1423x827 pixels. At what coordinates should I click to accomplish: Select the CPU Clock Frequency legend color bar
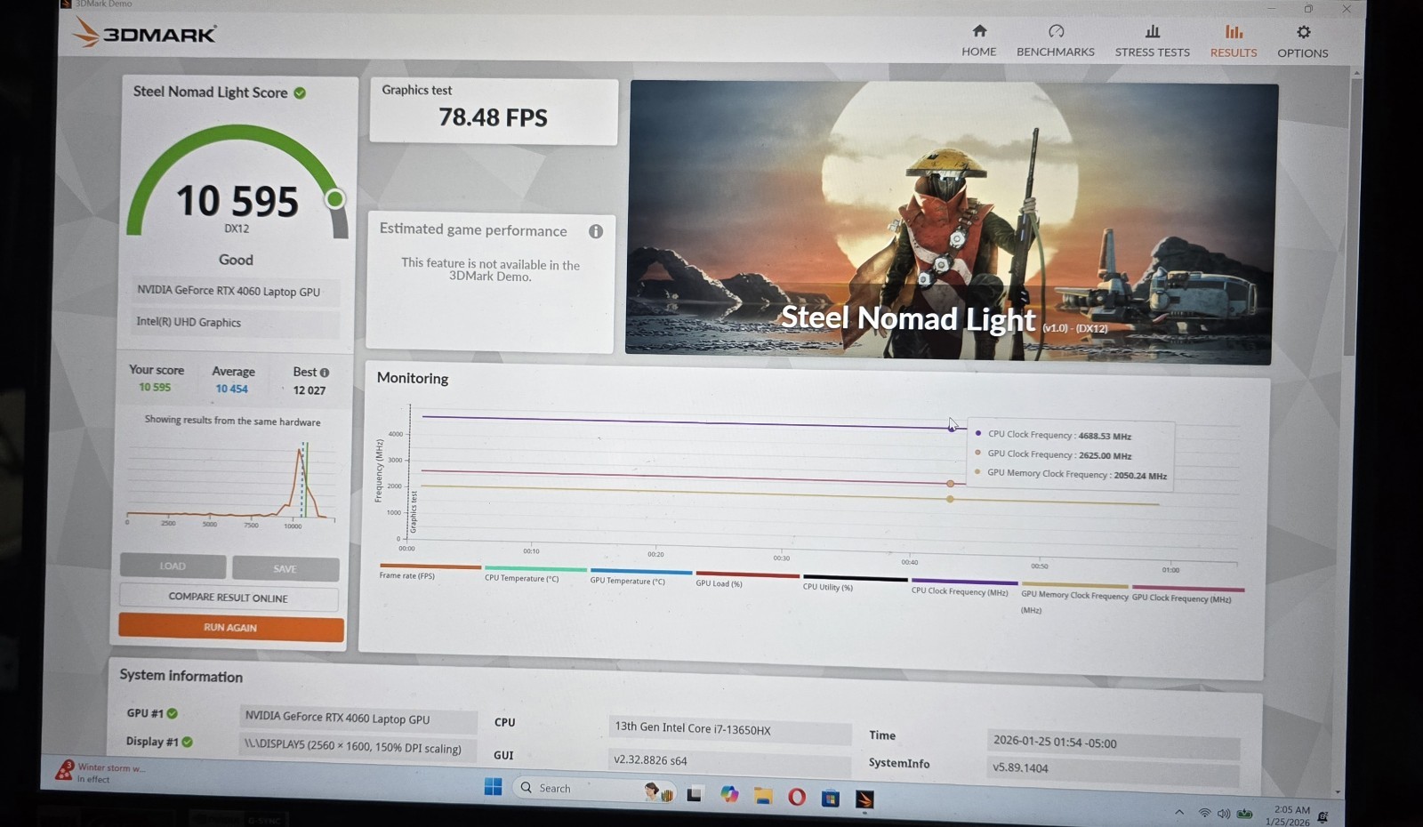pos(964,582)
